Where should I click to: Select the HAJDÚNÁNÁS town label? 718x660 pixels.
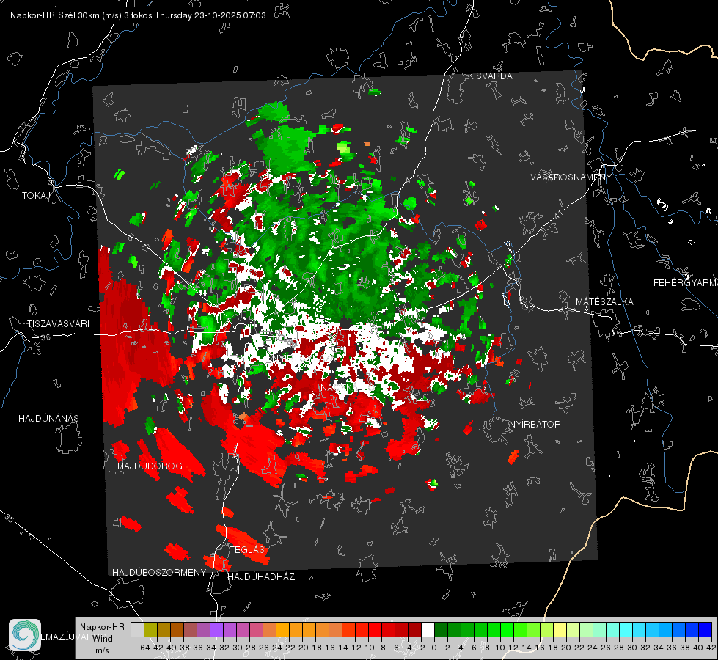tap(48, 418)
